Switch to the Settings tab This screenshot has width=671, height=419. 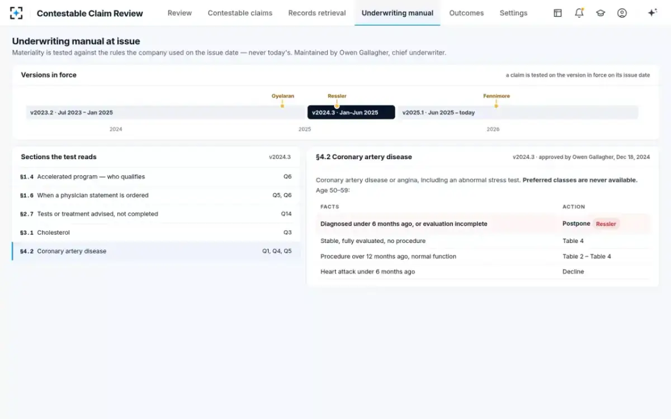pos(513,13)
